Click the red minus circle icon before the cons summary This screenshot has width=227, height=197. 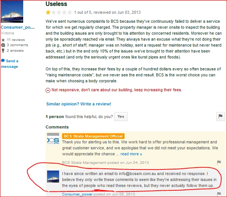click(x=48, y=90)
